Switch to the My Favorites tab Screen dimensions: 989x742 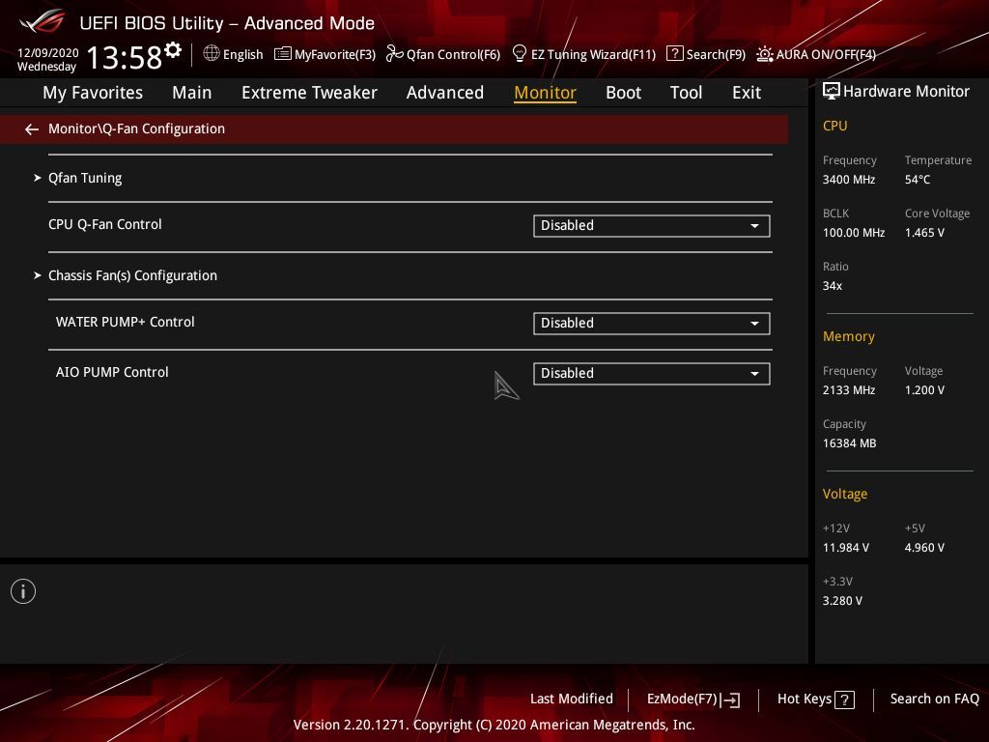[93, 93]
